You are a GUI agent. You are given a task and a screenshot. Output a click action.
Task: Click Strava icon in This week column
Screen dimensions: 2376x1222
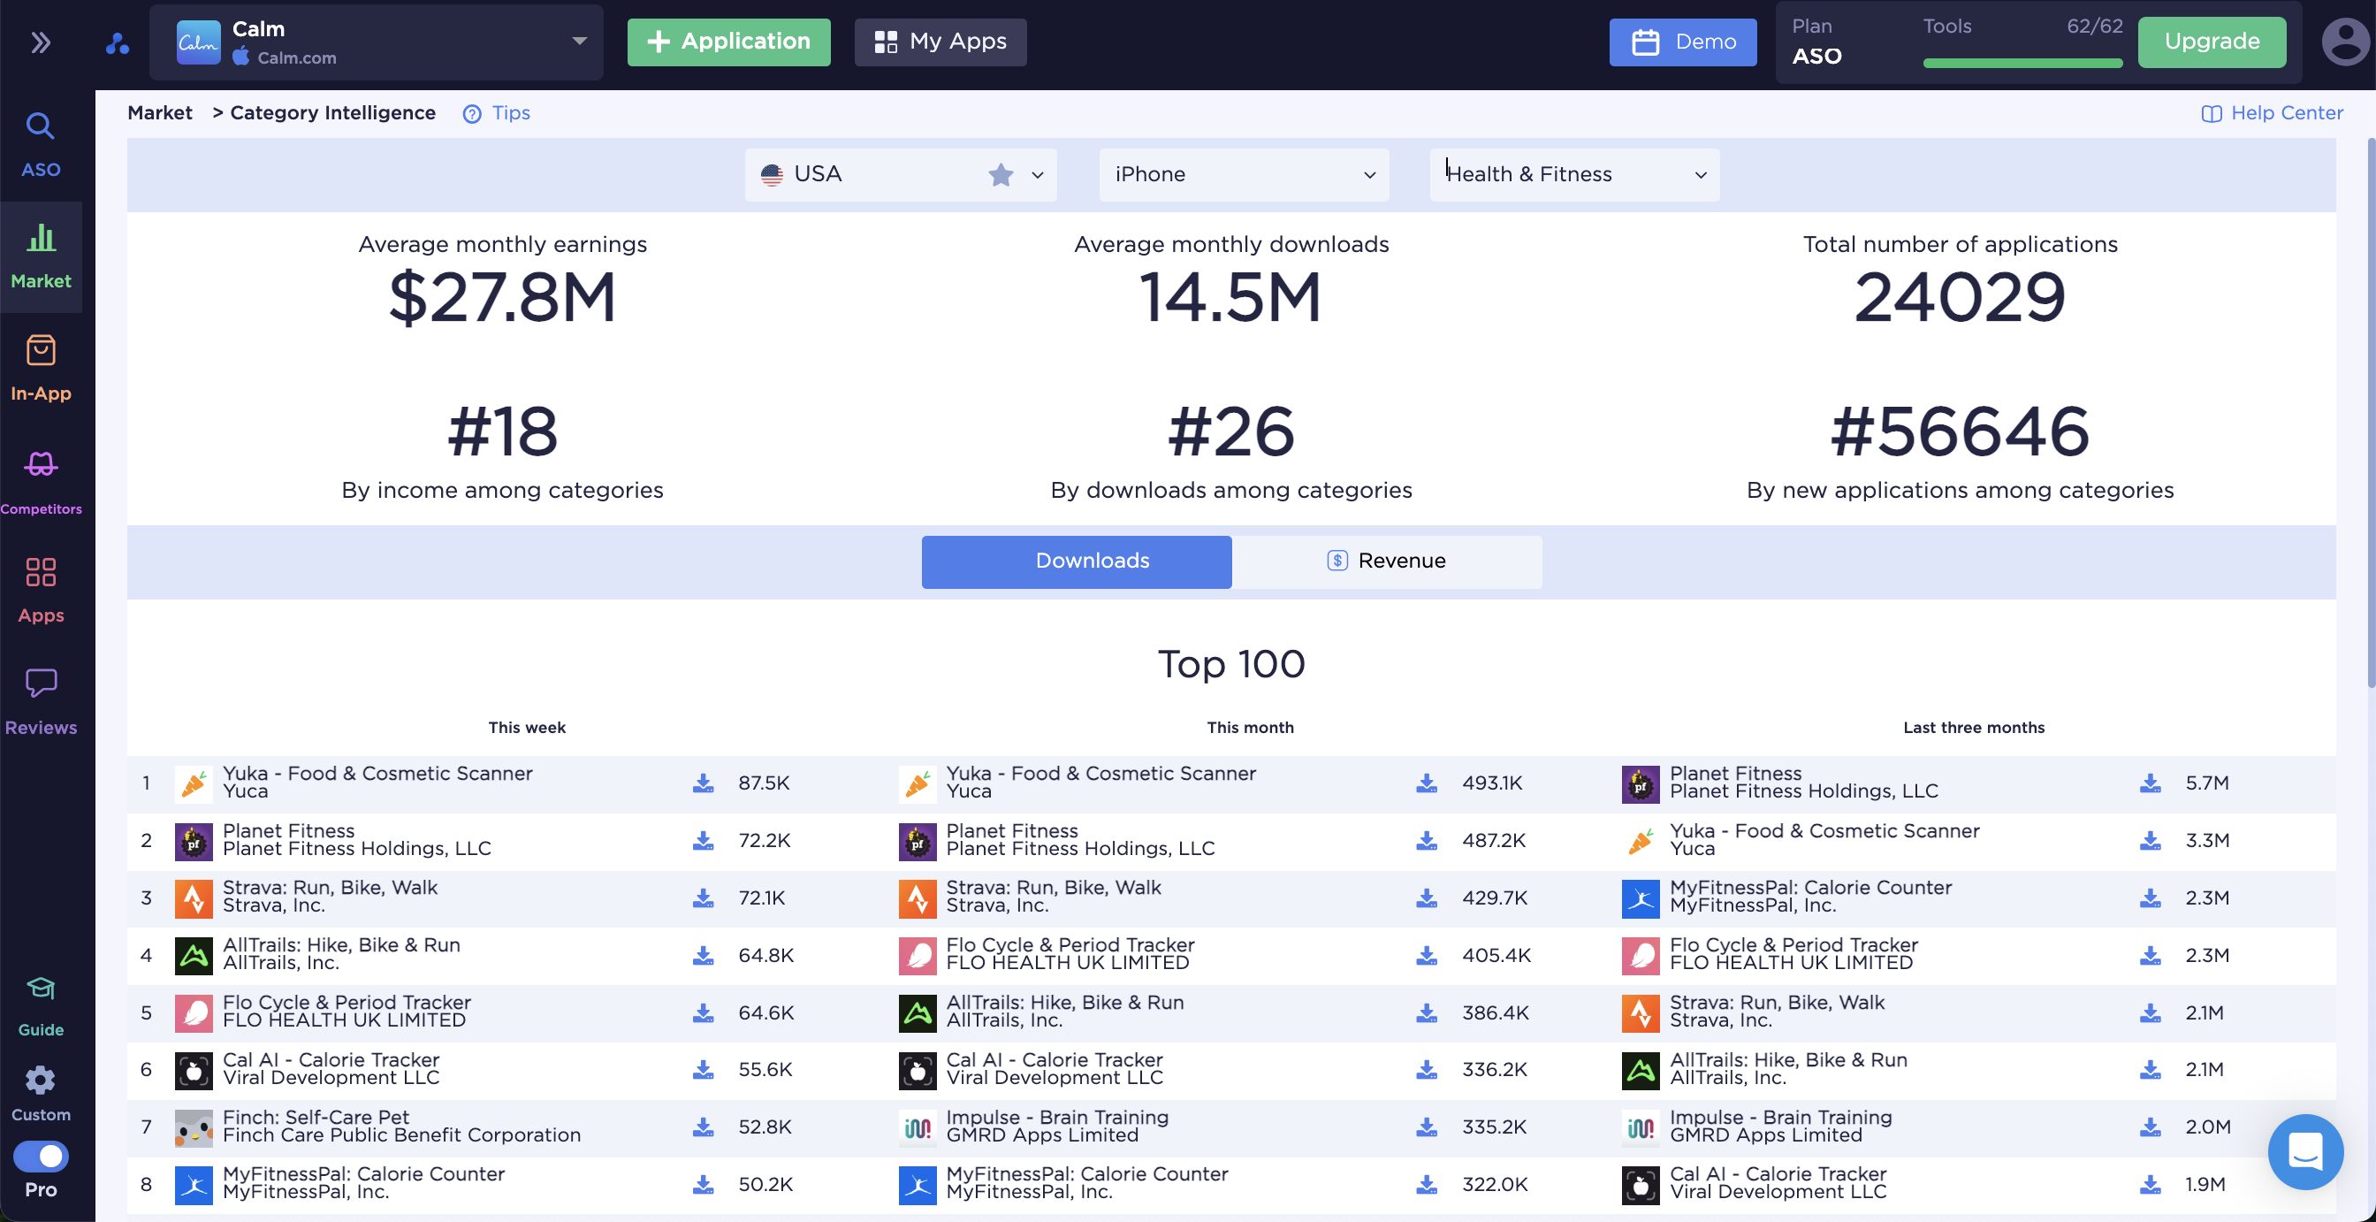tap(194, 898)
